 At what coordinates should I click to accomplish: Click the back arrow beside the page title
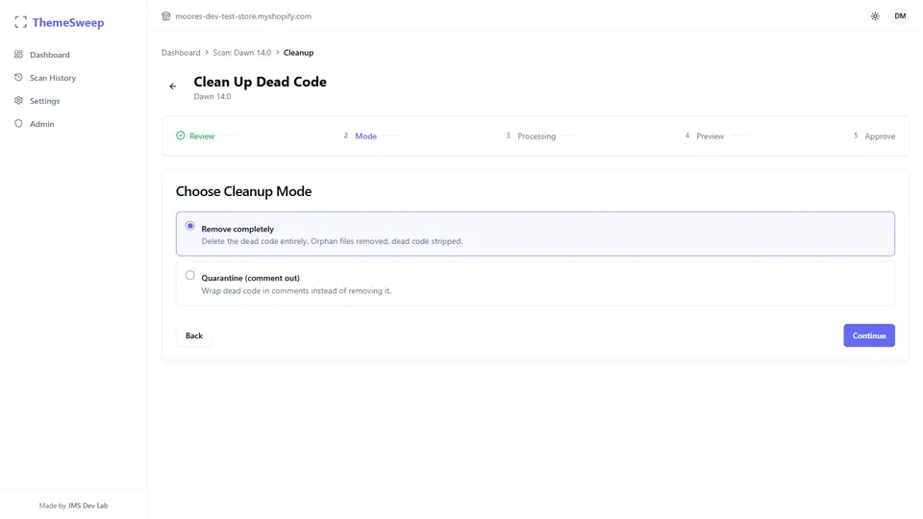[172, 86]
